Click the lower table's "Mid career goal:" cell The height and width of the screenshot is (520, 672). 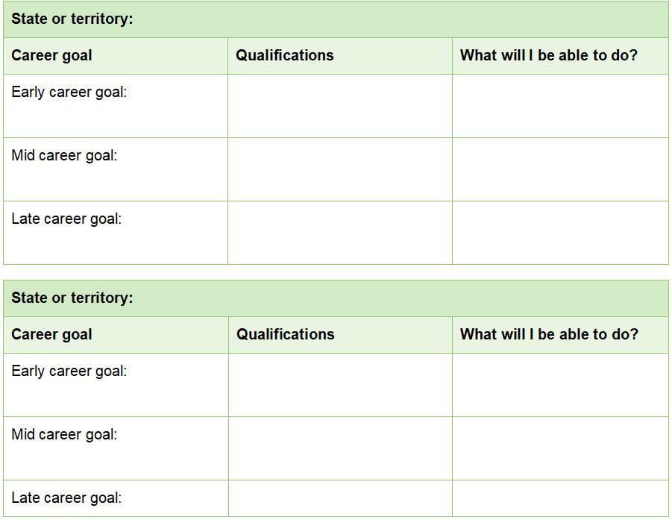point(116,448)
